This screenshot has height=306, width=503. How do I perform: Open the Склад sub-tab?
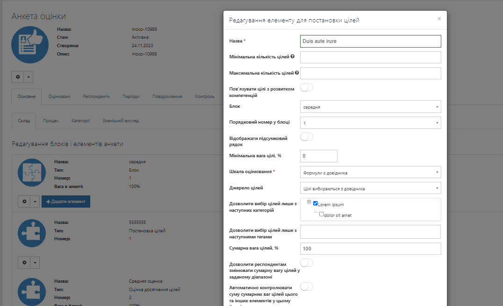pos(24,121)
